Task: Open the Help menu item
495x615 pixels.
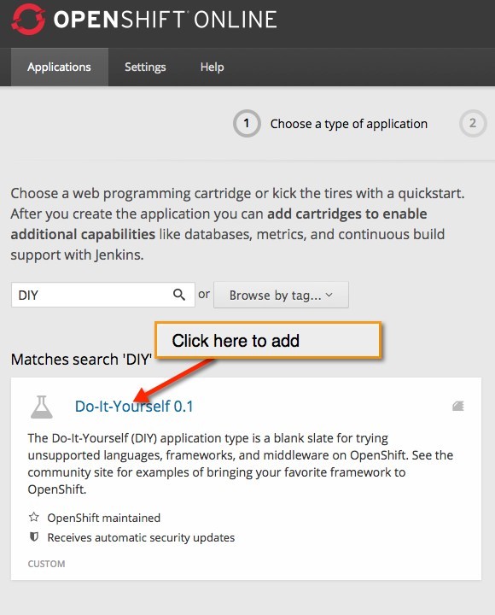Action: click(x=212, y=67)
